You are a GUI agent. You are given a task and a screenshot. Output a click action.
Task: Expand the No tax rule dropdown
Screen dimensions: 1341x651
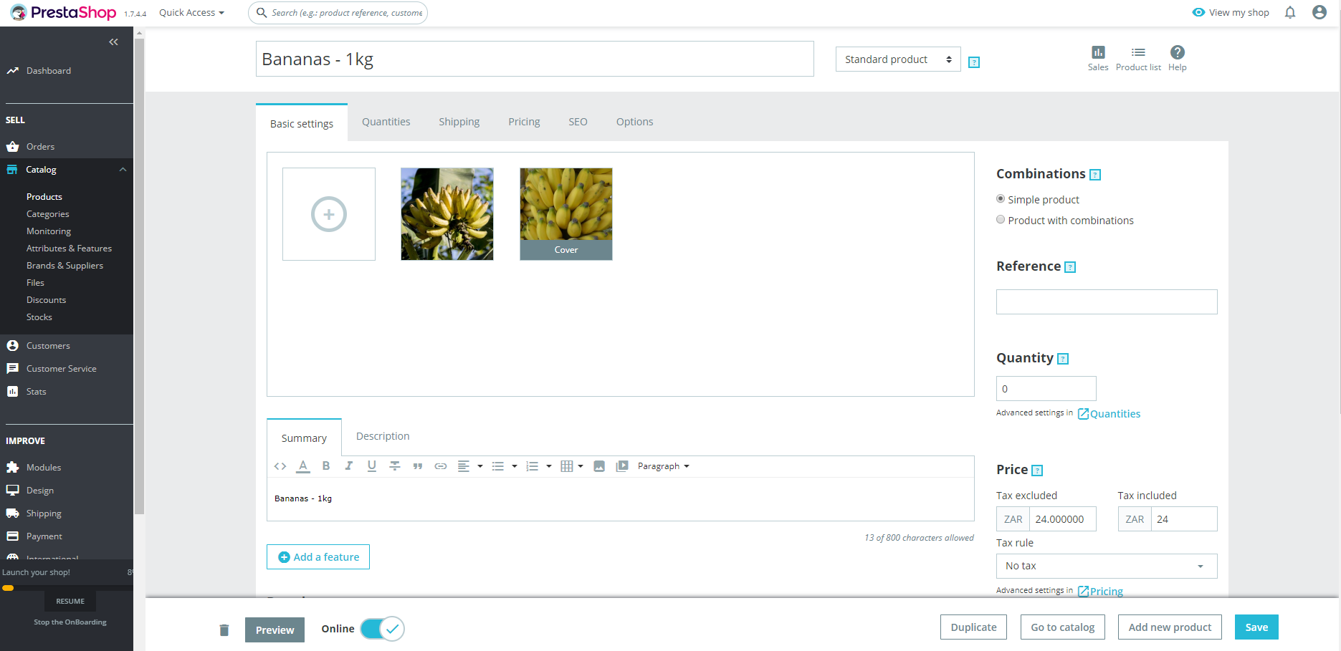click(x=1107, y=566)
